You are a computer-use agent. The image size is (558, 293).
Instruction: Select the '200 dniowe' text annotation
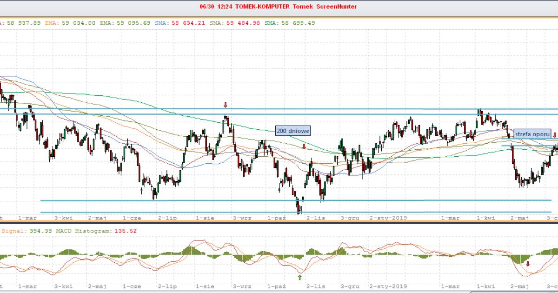click(x=293, y=131)
